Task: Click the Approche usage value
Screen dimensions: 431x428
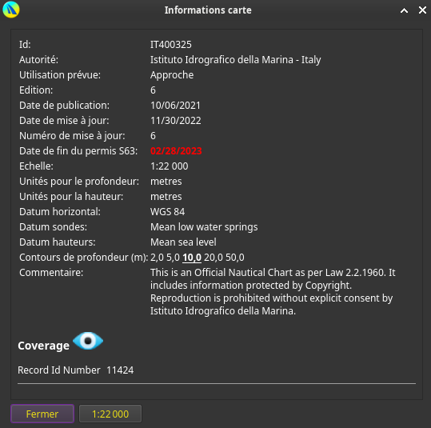Action: tap(172, 75)
